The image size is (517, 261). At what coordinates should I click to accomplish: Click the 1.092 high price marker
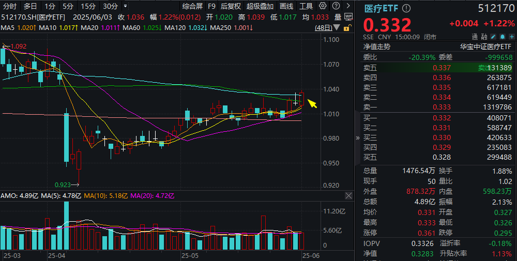19,47
